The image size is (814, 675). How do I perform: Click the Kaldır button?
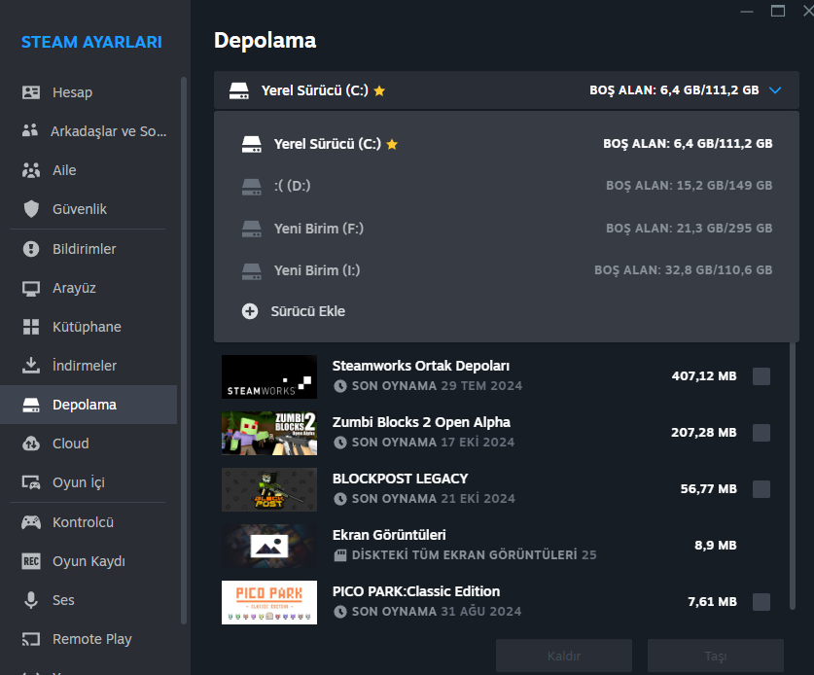point(564,656)
